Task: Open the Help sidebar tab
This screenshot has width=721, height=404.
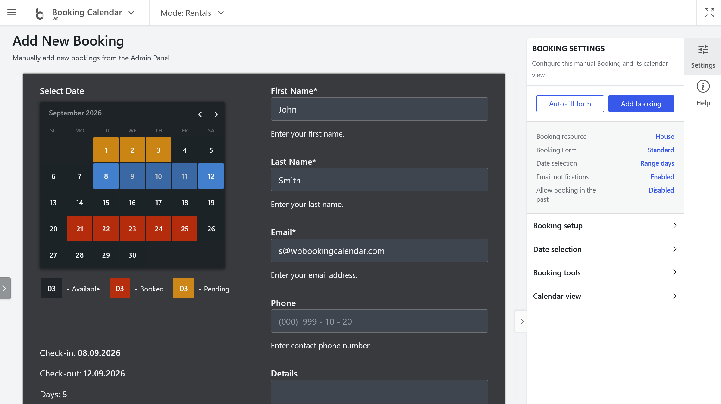Action: click(703, 93)
